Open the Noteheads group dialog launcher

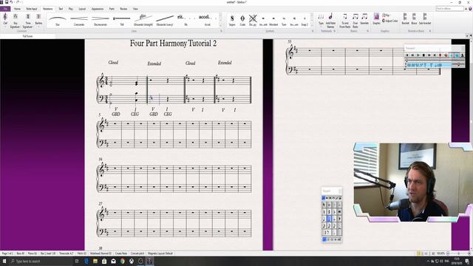[335, 31]
